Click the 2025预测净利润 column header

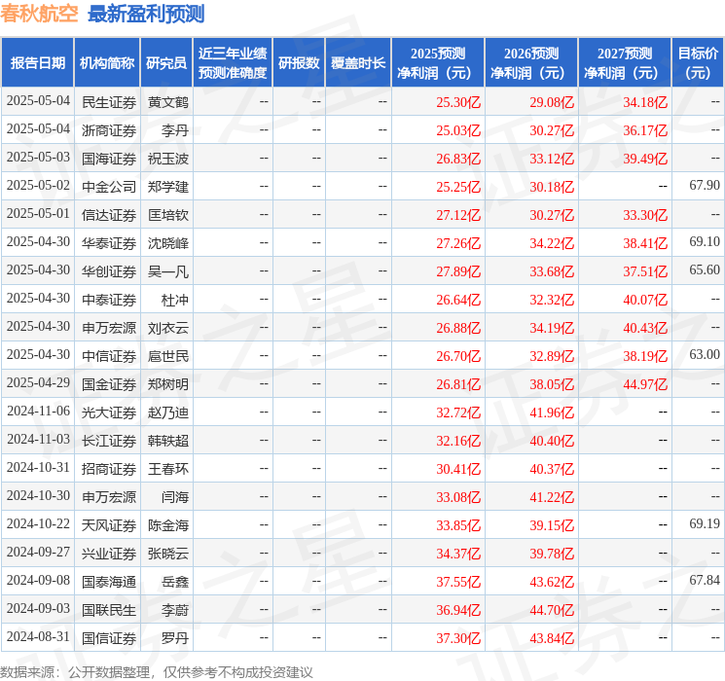pos(437,63)
